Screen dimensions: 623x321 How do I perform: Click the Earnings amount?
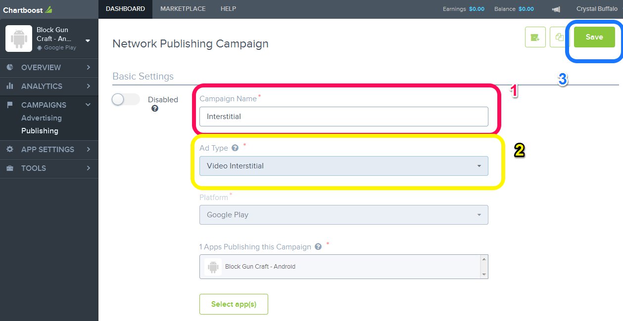click(x=477, y=9)
